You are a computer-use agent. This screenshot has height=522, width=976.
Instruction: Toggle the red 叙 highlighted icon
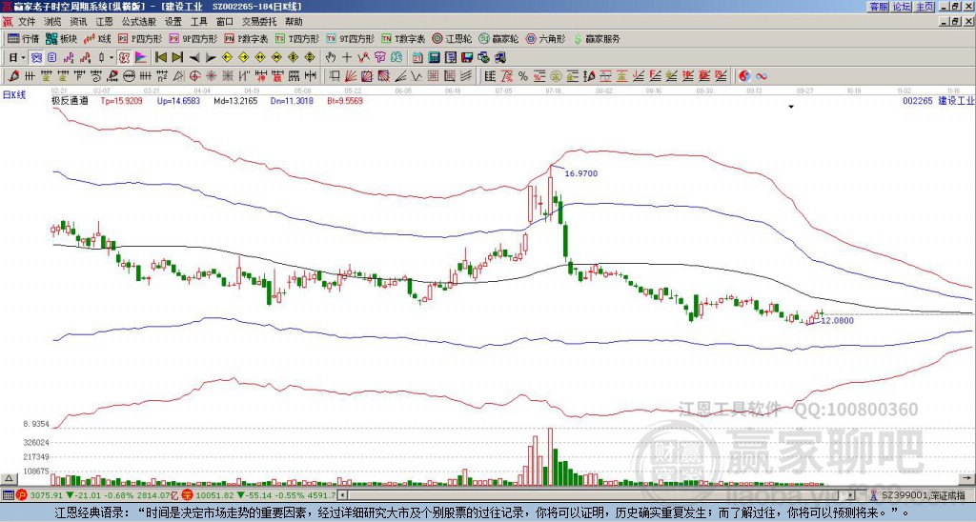(x=124, y=58)
